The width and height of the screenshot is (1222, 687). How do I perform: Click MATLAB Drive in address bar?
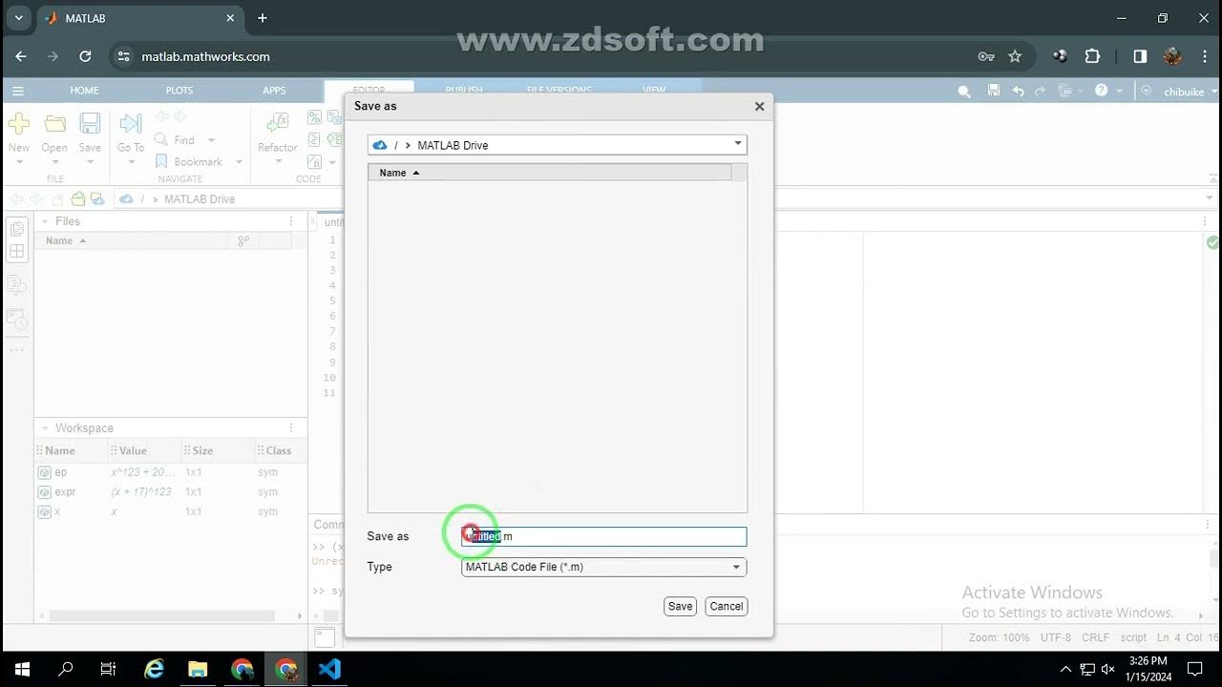click(199, 198)
